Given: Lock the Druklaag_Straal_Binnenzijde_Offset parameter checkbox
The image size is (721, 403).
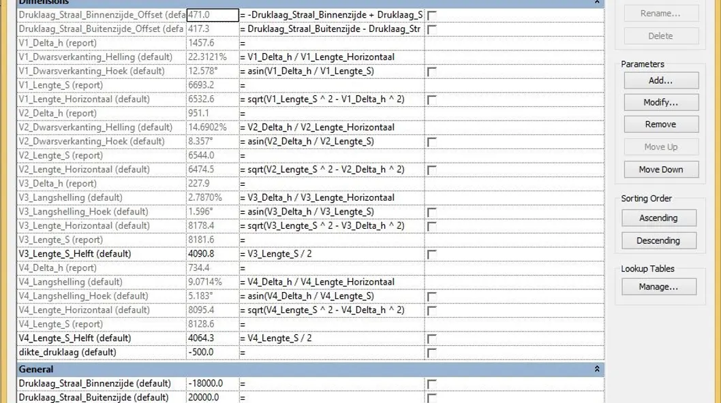Looking at the screenshot, I should [x=431, y=16].
